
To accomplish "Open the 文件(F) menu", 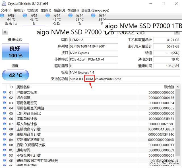I will (6, 10).
